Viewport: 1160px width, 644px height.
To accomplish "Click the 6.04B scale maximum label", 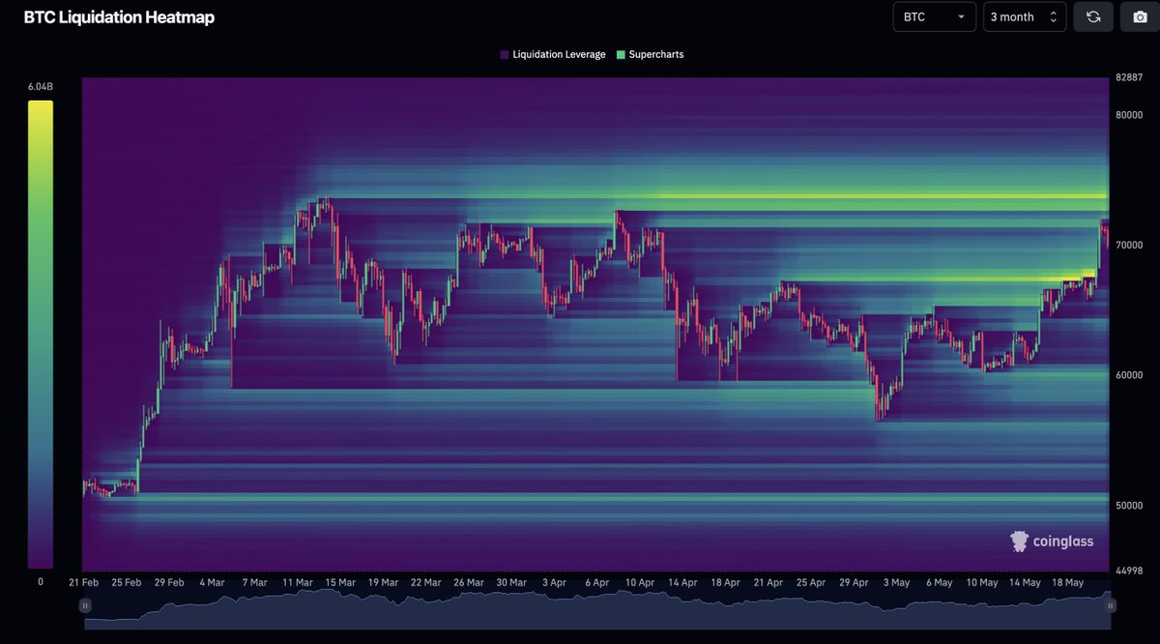I will [41, 87].
